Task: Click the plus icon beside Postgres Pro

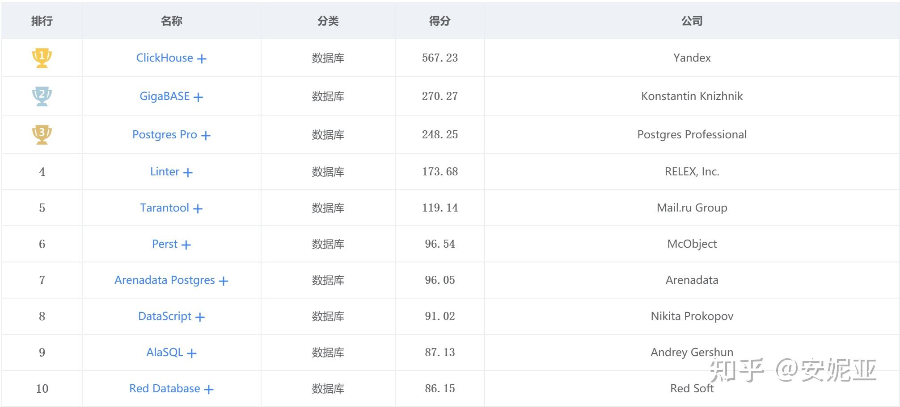Action: click(x=206, y=136)
